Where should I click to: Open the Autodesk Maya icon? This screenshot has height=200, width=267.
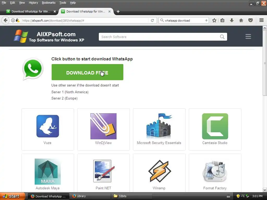[48, 172]
